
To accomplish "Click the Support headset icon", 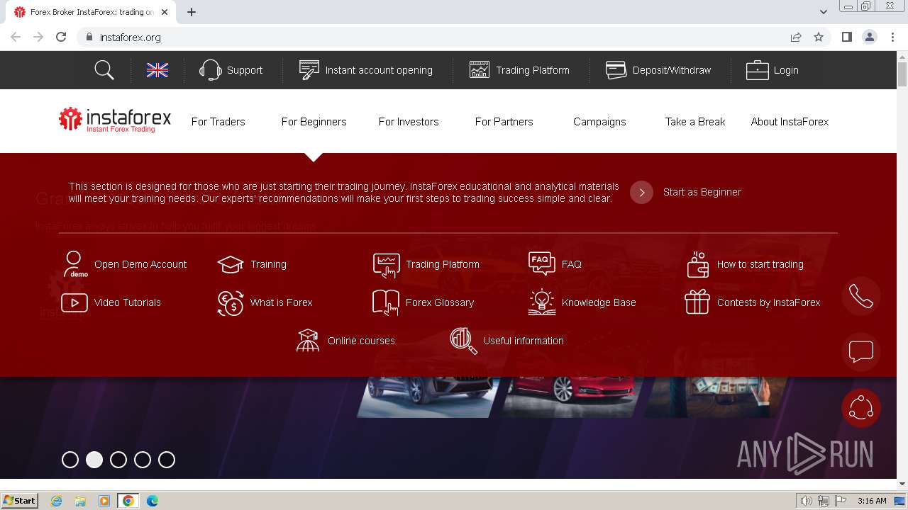I will pyautogui.click(x=210, y=70).
